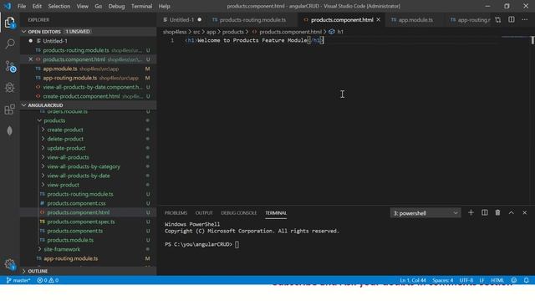Create a new terminal with plus icon
This screenshot has height=301, width=535.
(471, 212)
